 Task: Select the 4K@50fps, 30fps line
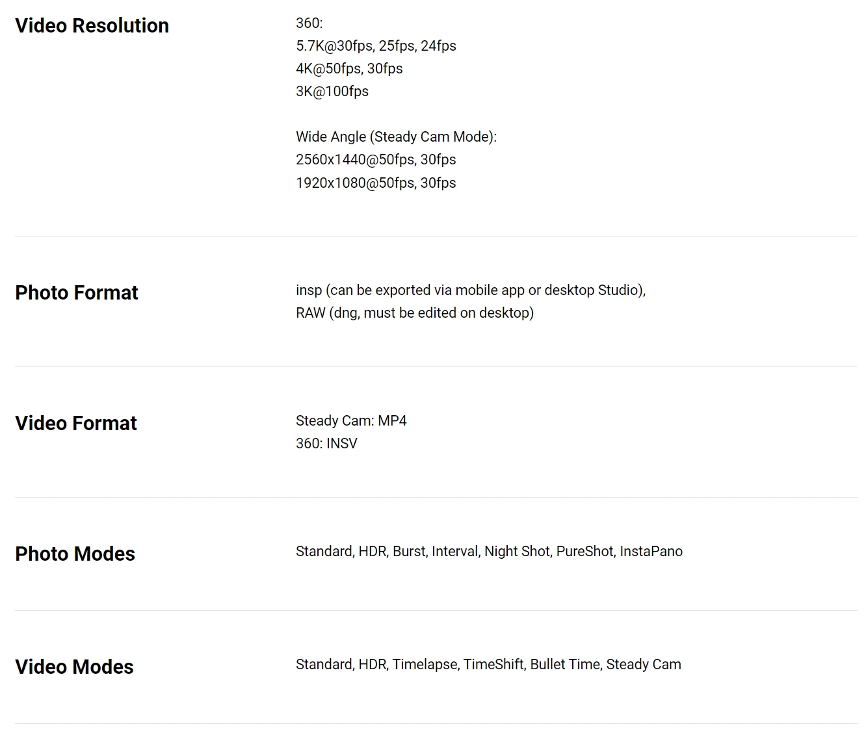[x=349, y=69]
